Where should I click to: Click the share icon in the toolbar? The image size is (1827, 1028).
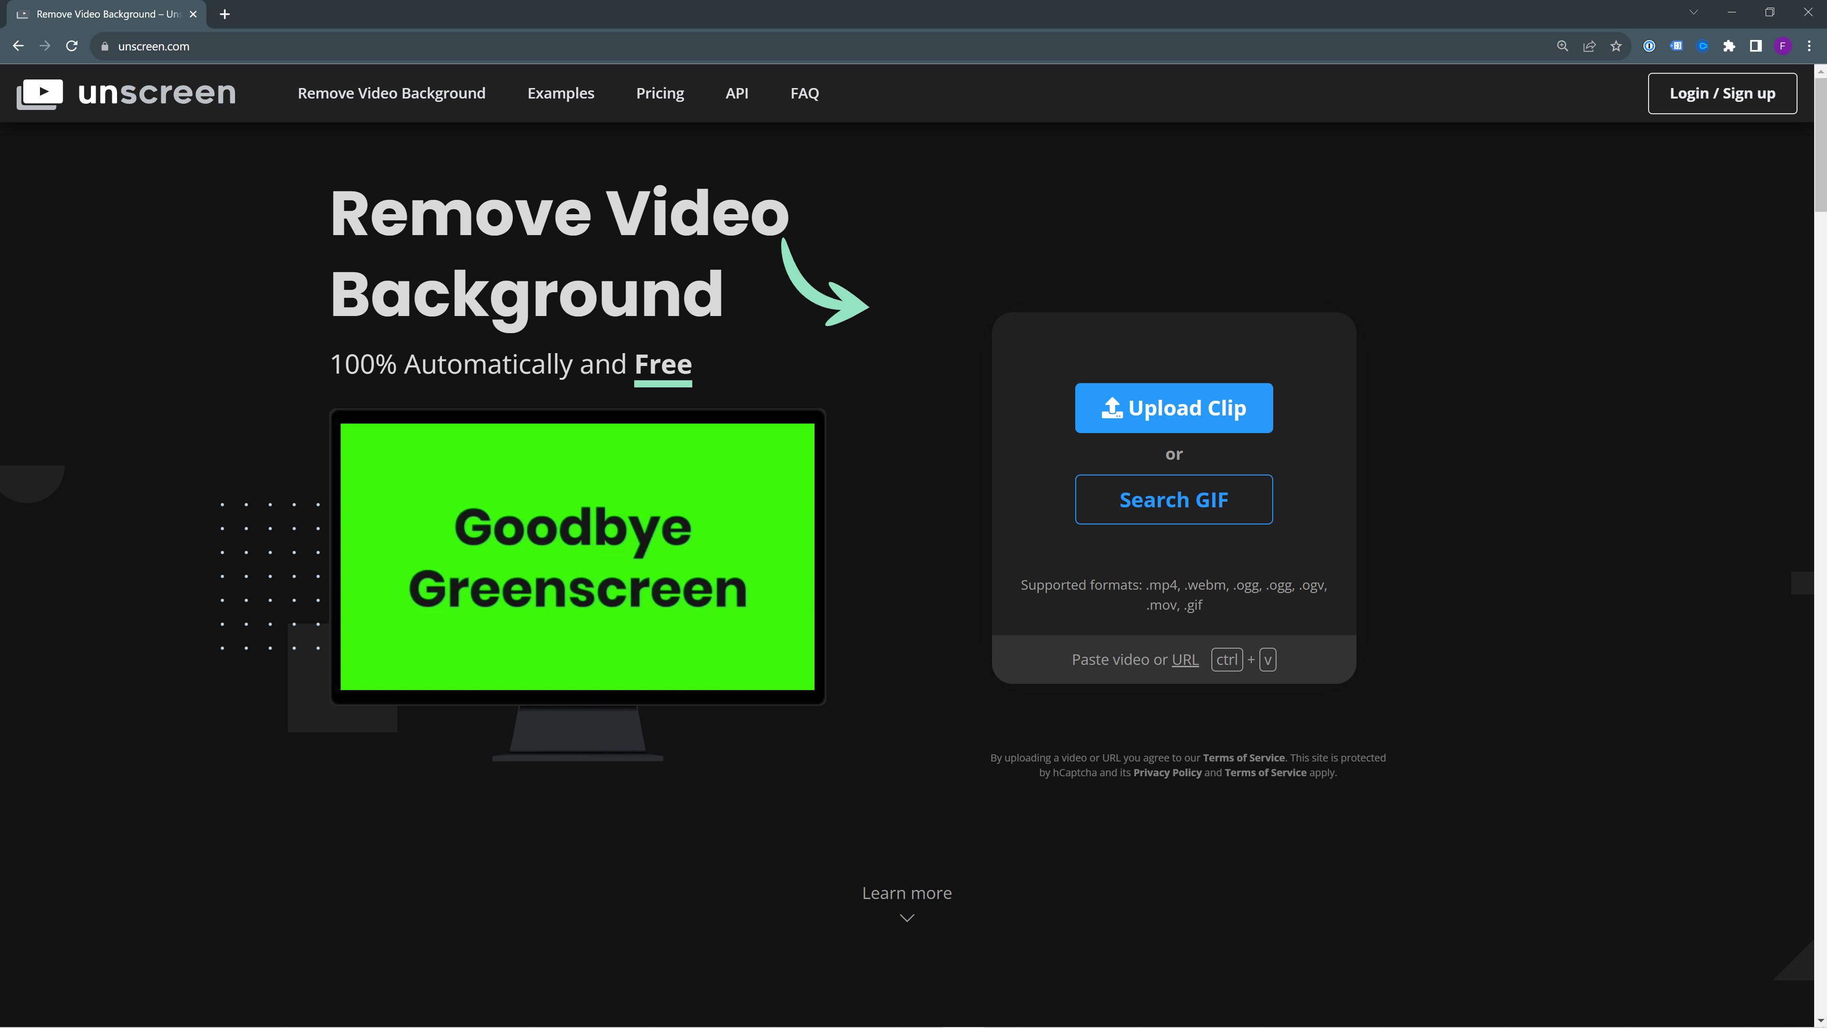pyautogui.click(x=1590, y=45)
